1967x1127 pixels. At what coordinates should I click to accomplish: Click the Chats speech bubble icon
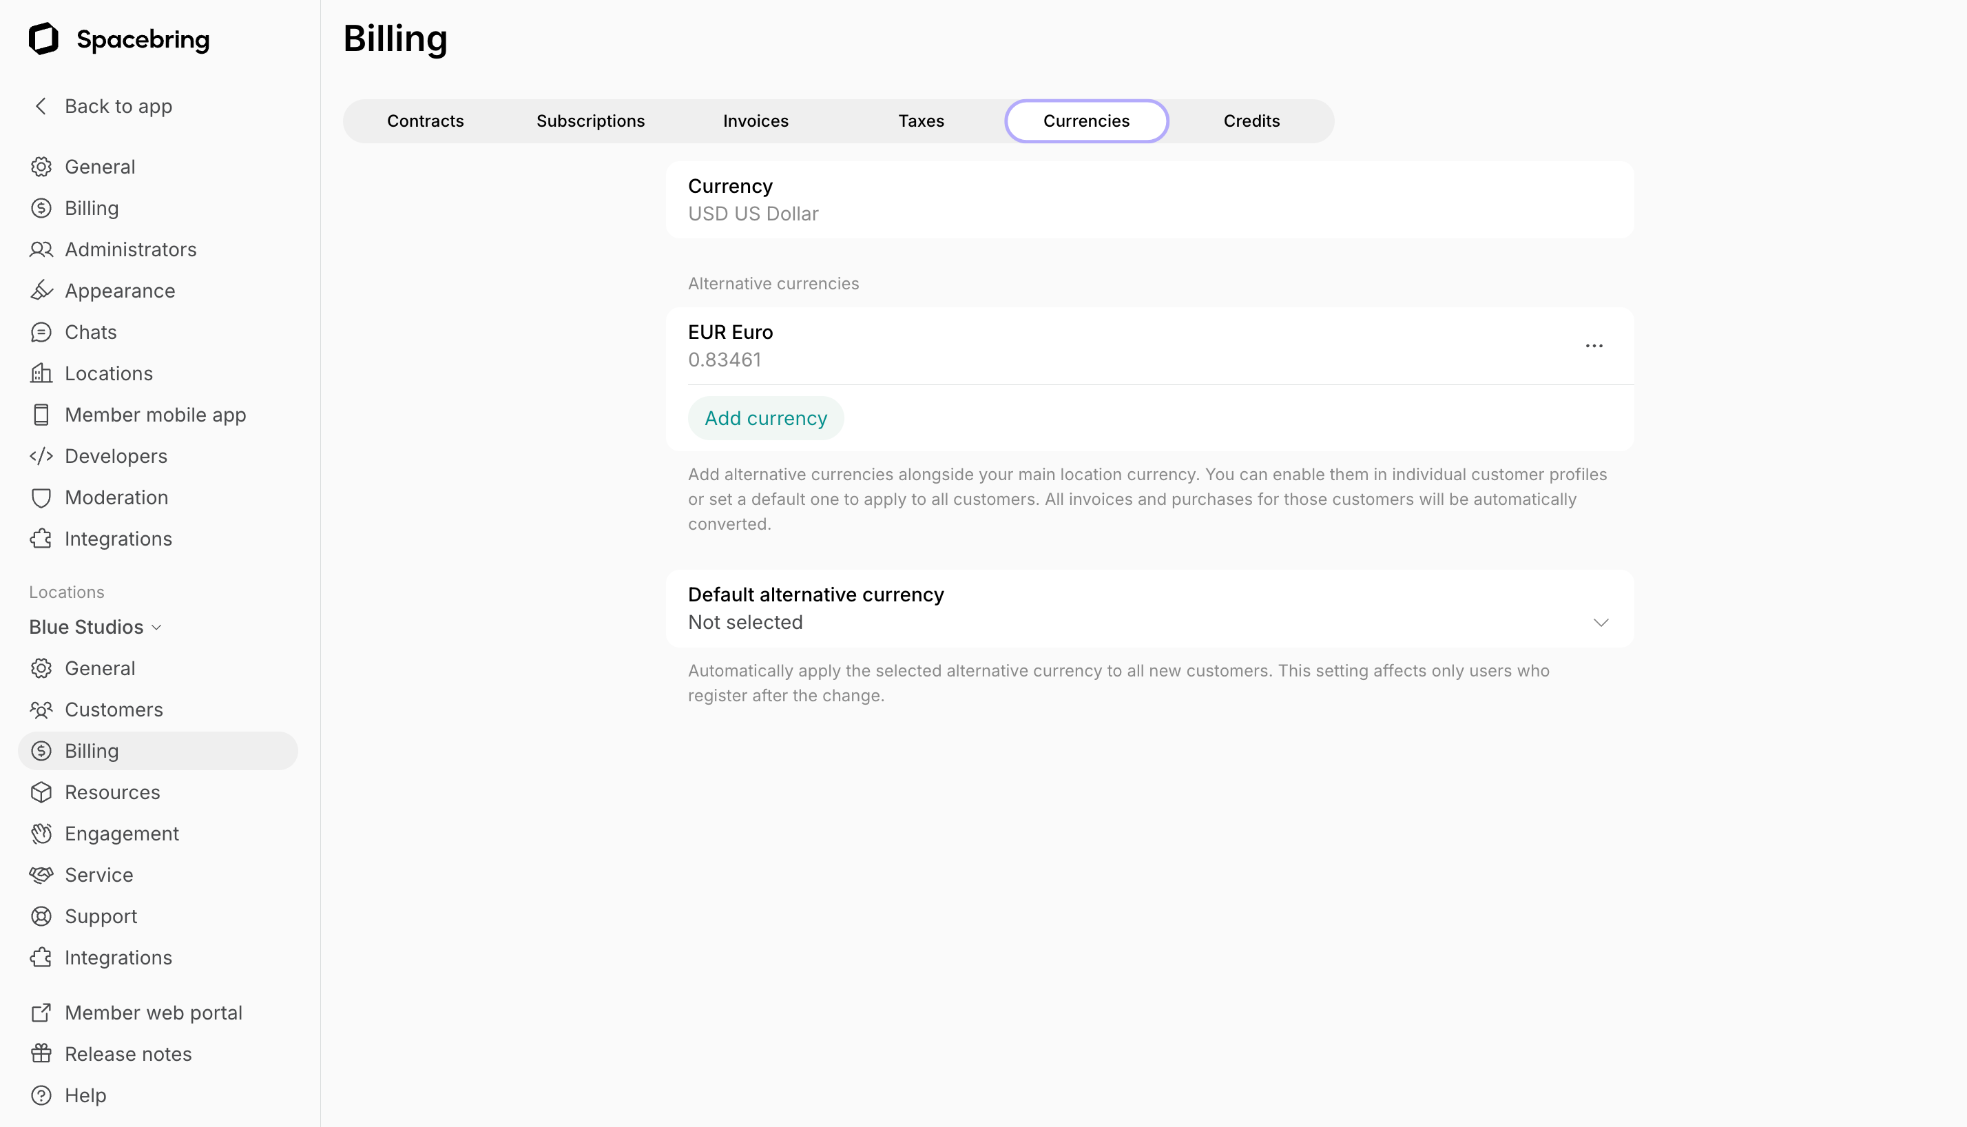pyautogui.click(x=41, y=332)
